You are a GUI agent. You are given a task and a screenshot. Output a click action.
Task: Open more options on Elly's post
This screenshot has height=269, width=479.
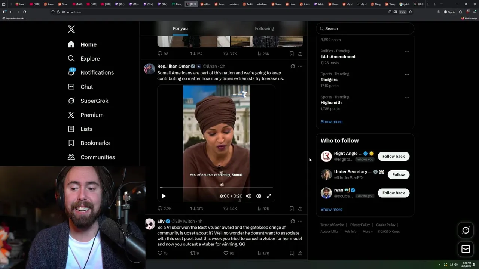[300, 221]
